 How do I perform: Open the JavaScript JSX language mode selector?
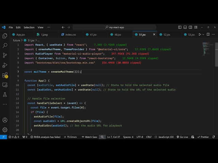point(164,137)
